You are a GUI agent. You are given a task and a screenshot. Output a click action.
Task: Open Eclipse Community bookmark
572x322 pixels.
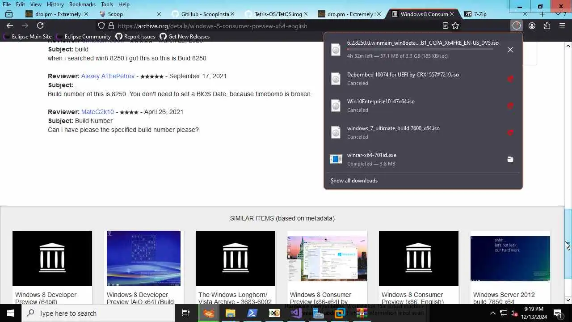click(x=83, y=37)
